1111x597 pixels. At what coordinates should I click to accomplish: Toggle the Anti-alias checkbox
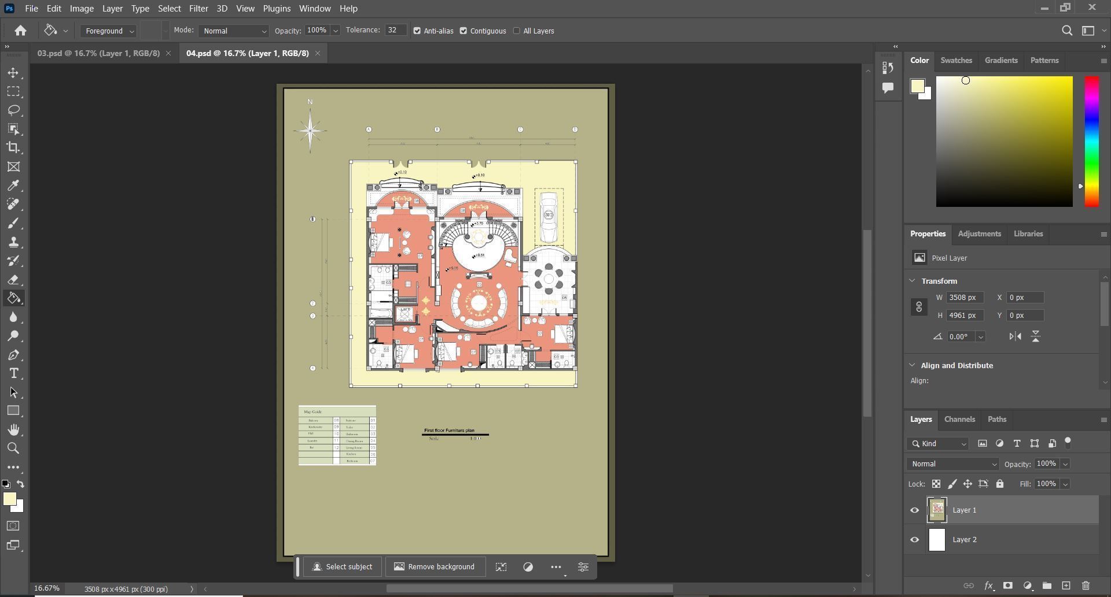(417, 31)
